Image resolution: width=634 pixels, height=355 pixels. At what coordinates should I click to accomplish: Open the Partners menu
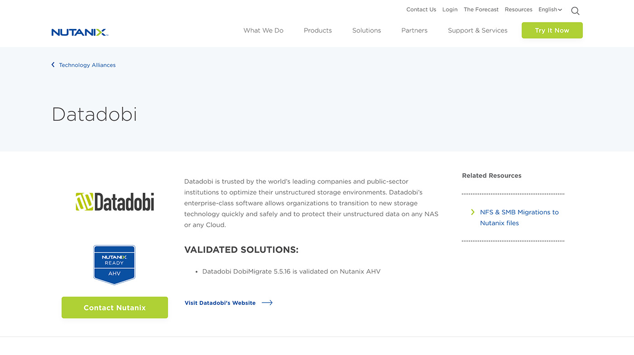pos(414,30)
